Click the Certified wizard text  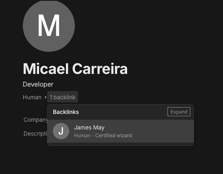[x=114, y=136]
